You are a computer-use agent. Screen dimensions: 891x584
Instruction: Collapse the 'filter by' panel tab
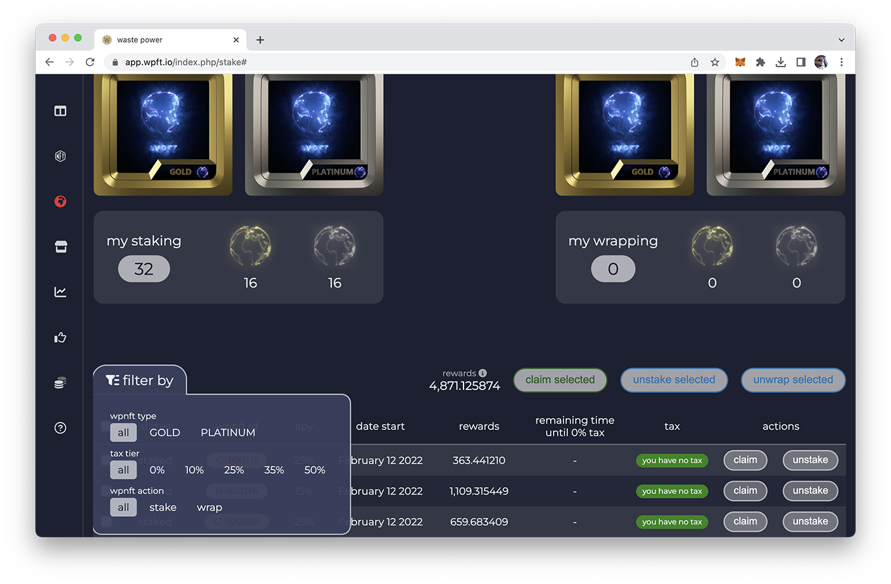tap(140, 380)
